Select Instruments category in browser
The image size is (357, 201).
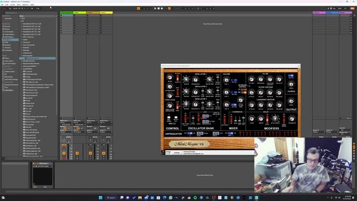pos(9,32)
